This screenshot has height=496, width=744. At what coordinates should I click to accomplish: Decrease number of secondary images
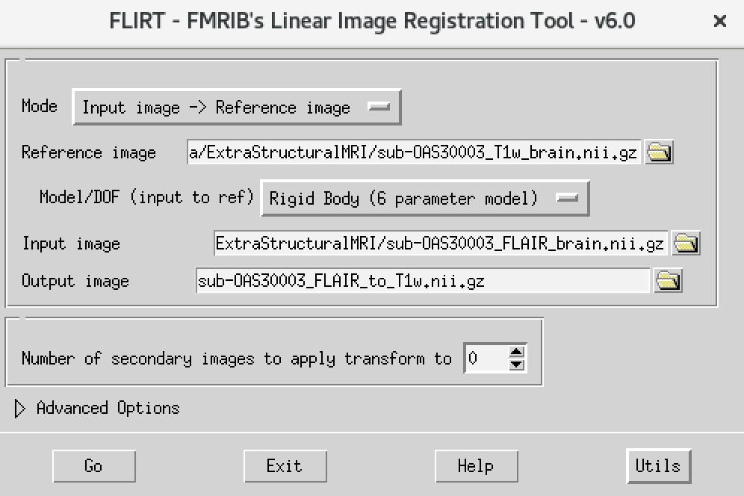point(516,365)
